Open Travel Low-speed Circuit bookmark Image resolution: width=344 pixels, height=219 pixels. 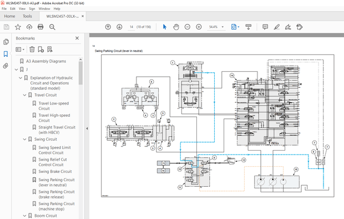[x=53, y=106]
